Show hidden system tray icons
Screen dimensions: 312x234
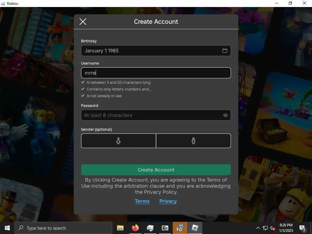(x=258, y=228)
